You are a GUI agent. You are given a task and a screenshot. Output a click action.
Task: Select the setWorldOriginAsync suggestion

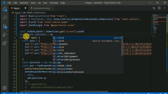(88, 60)
